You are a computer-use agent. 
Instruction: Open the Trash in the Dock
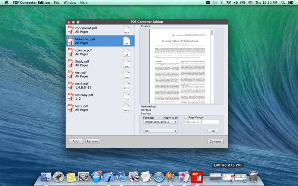[253, 177]
